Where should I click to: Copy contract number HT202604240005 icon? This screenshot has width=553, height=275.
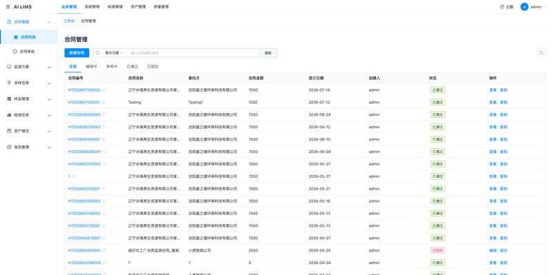105,263
